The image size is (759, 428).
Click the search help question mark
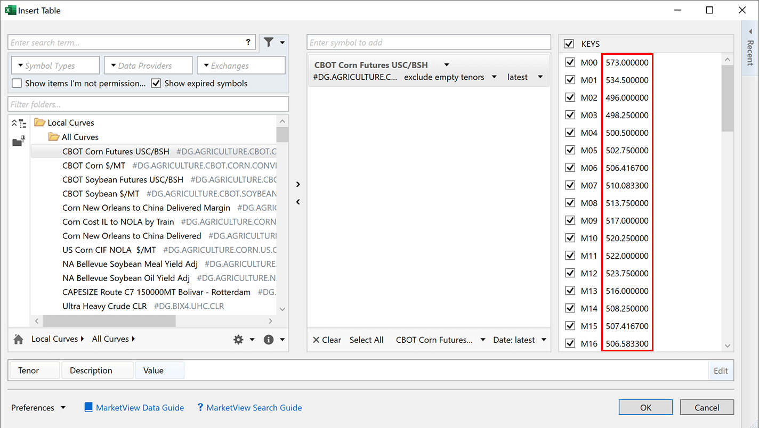pyautogui.click(x=248, y=42)
